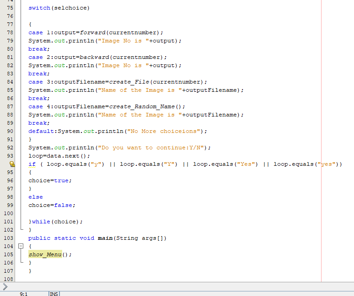Click the main method name on line 103
The image size is (354, 296).
(105, 238)
